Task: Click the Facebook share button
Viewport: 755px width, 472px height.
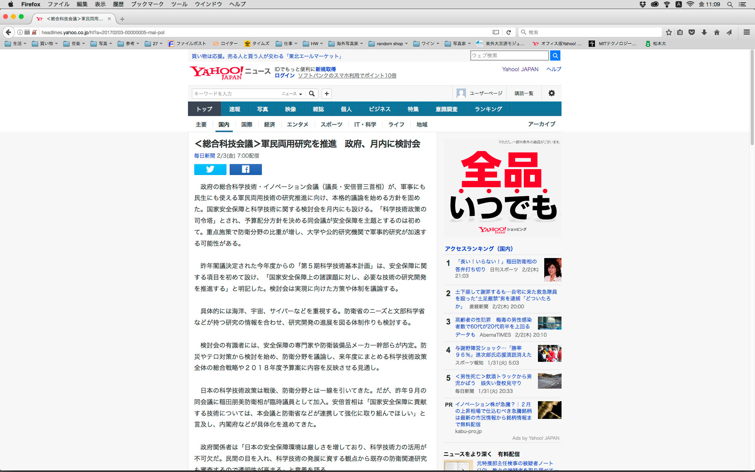Action: tap(245, 170)
